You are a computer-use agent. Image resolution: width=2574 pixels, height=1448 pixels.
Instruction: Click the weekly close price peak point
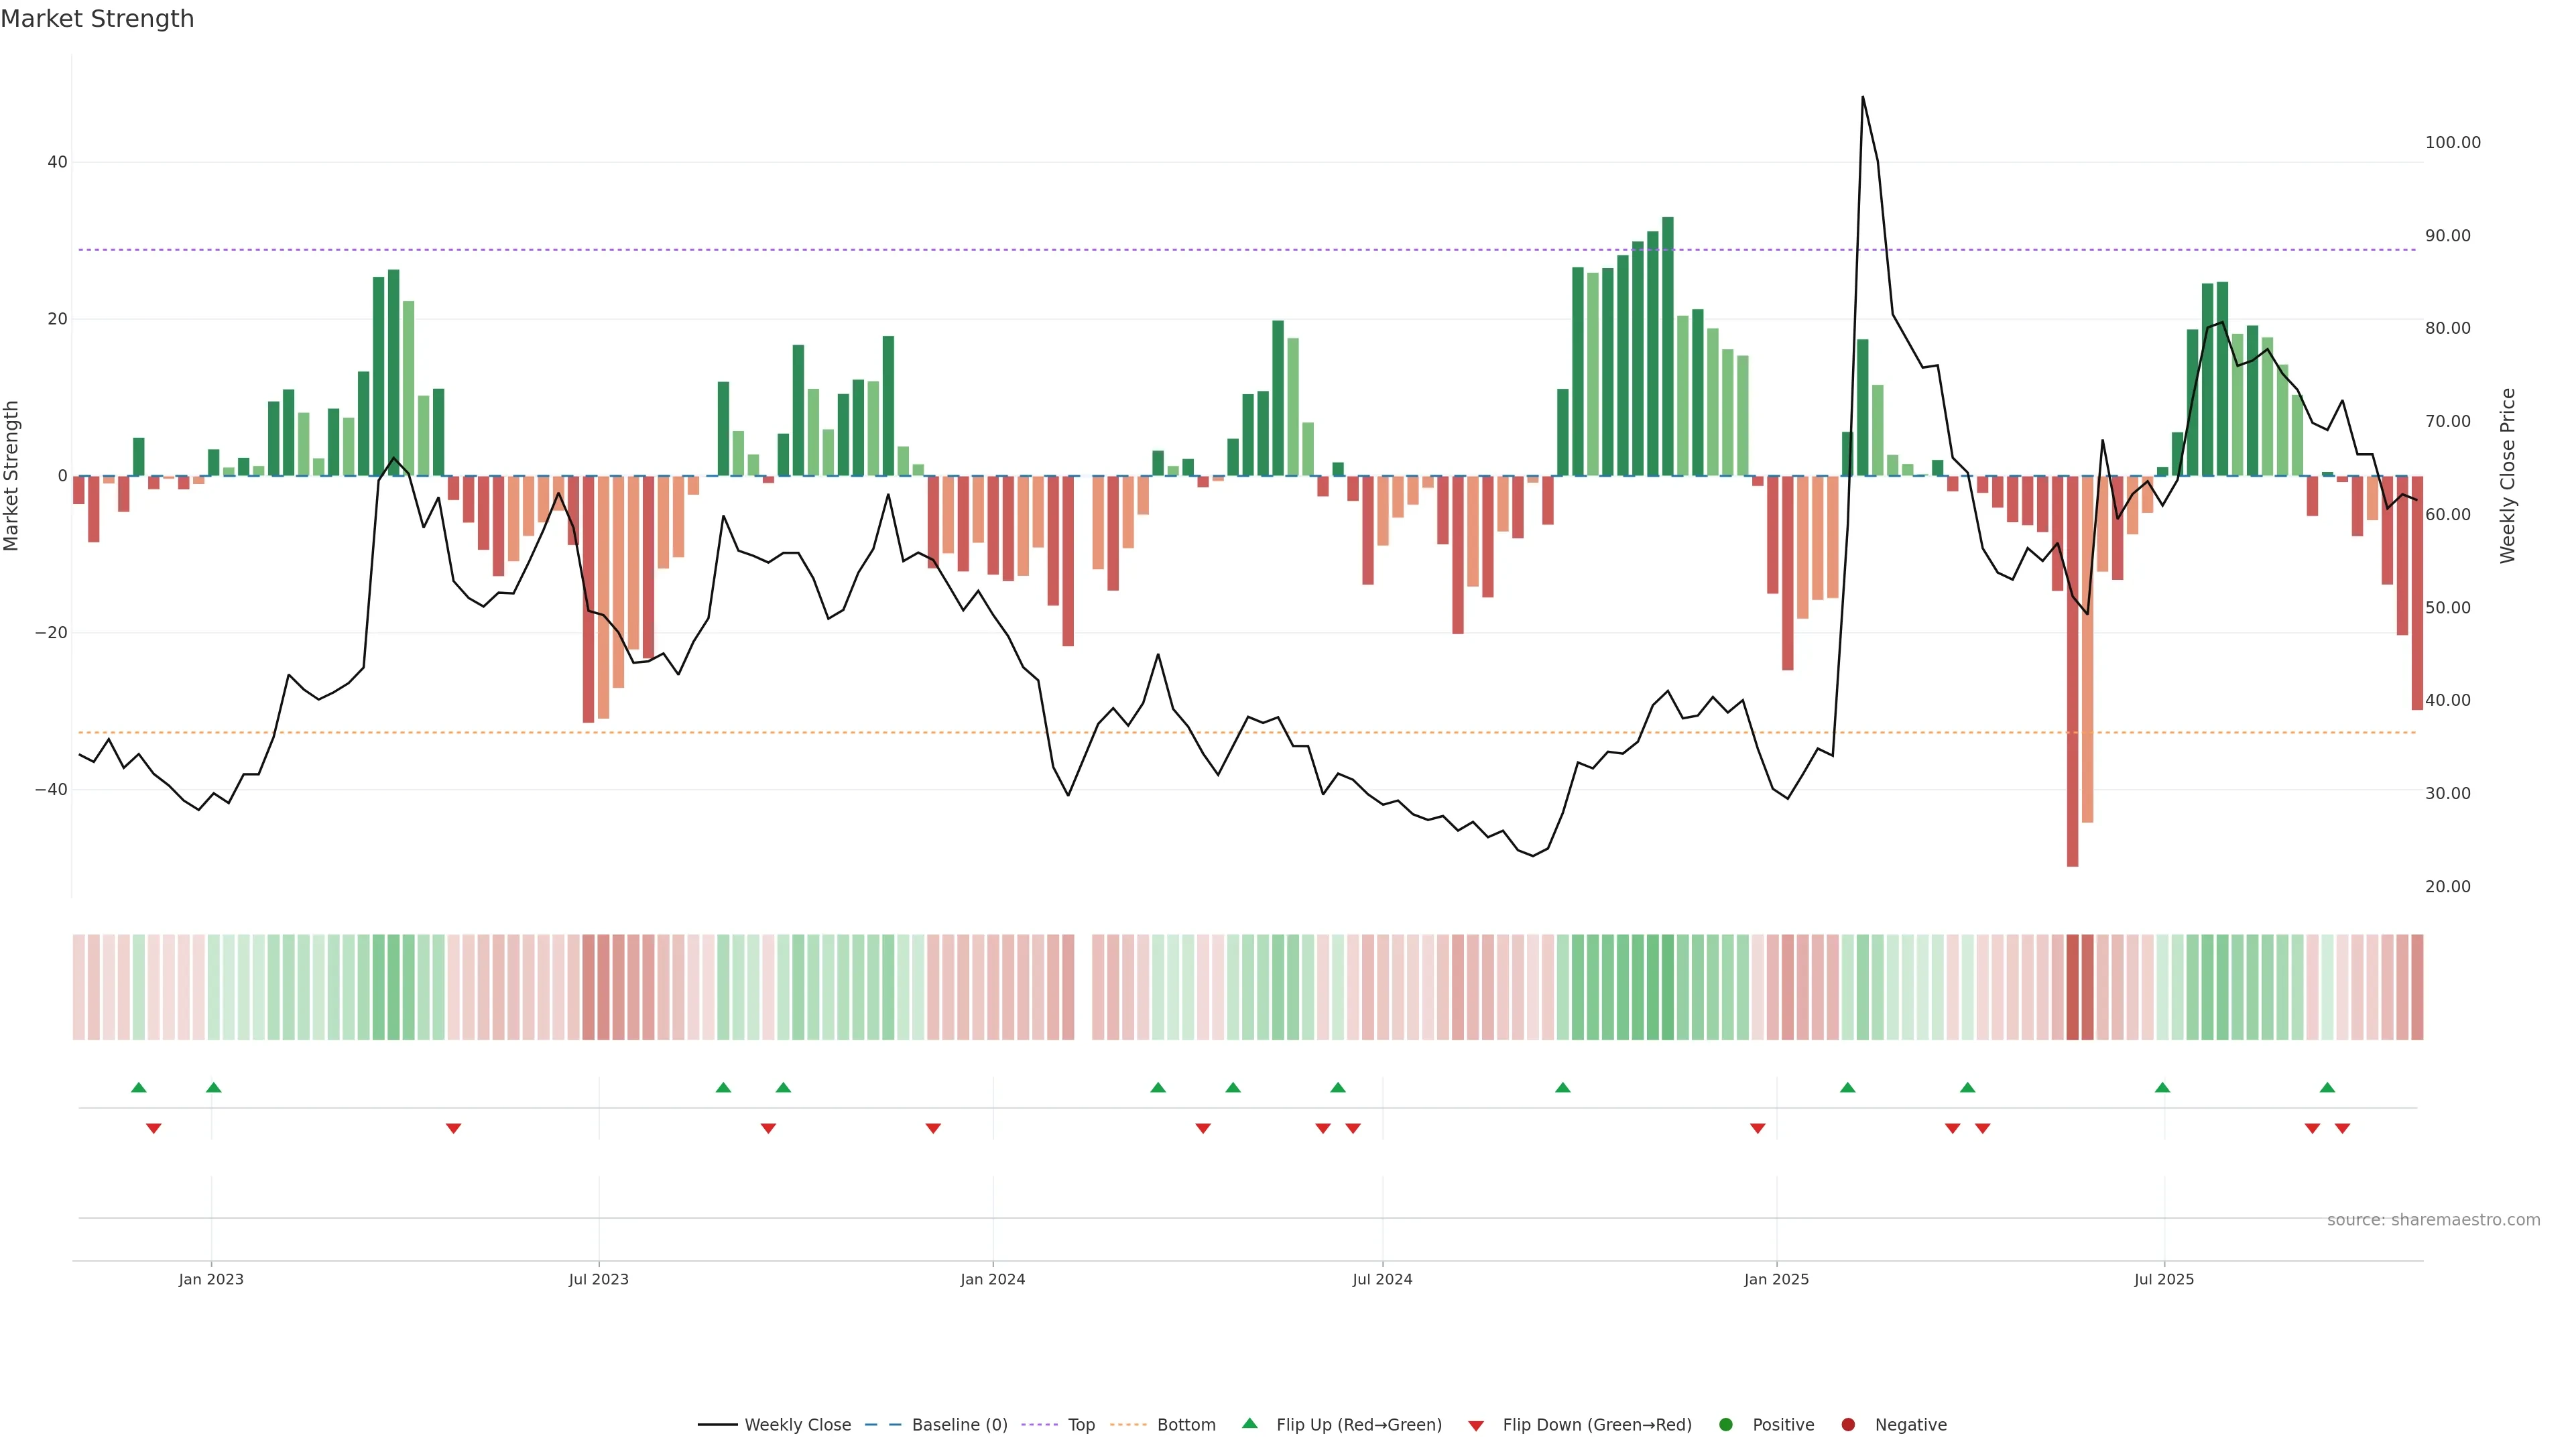(x=1863, y=97)
